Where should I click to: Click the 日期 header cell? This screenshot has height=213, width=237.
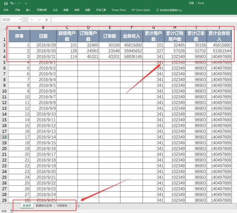43,36
